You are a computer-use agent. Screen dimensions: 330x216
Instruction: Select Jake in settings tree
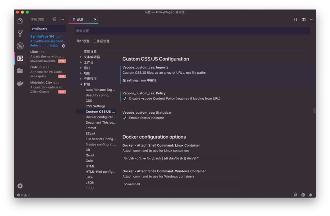point(89,178)
